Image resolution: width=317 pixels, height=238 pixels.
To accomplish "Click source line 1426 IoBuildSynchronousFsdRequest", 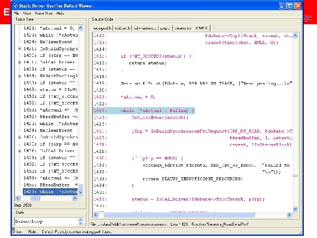I will [212, 131].
